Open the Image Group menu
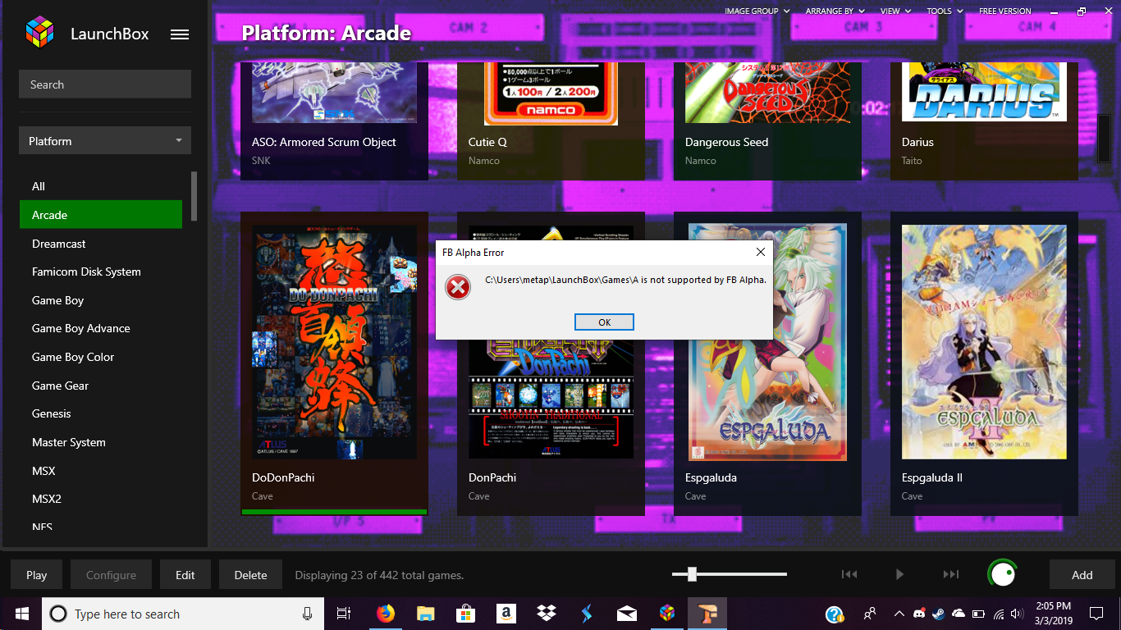The width and height of the screenshot is (1121, 630). pyautogui.click(x=757, y=11)
